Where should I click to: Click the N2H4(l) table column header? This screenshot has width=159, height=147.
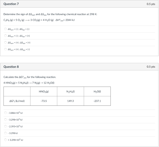click(70, 92)
